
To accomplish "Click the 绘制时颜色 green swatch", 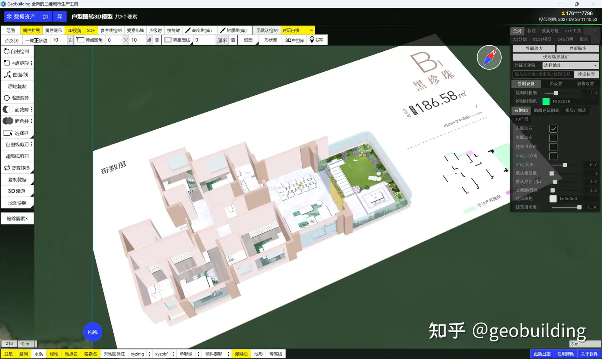I will [546, 101].
